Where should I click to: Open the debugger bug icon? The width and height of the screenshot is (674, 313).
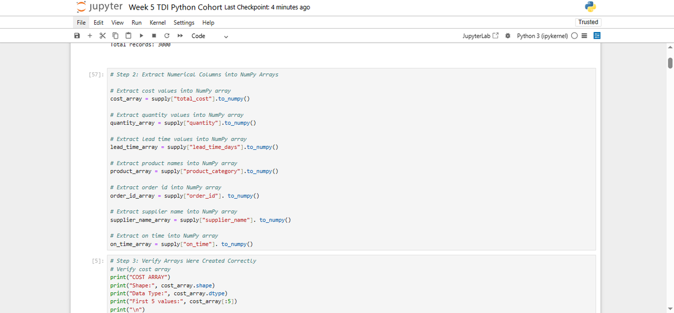(x=507, y=36)
